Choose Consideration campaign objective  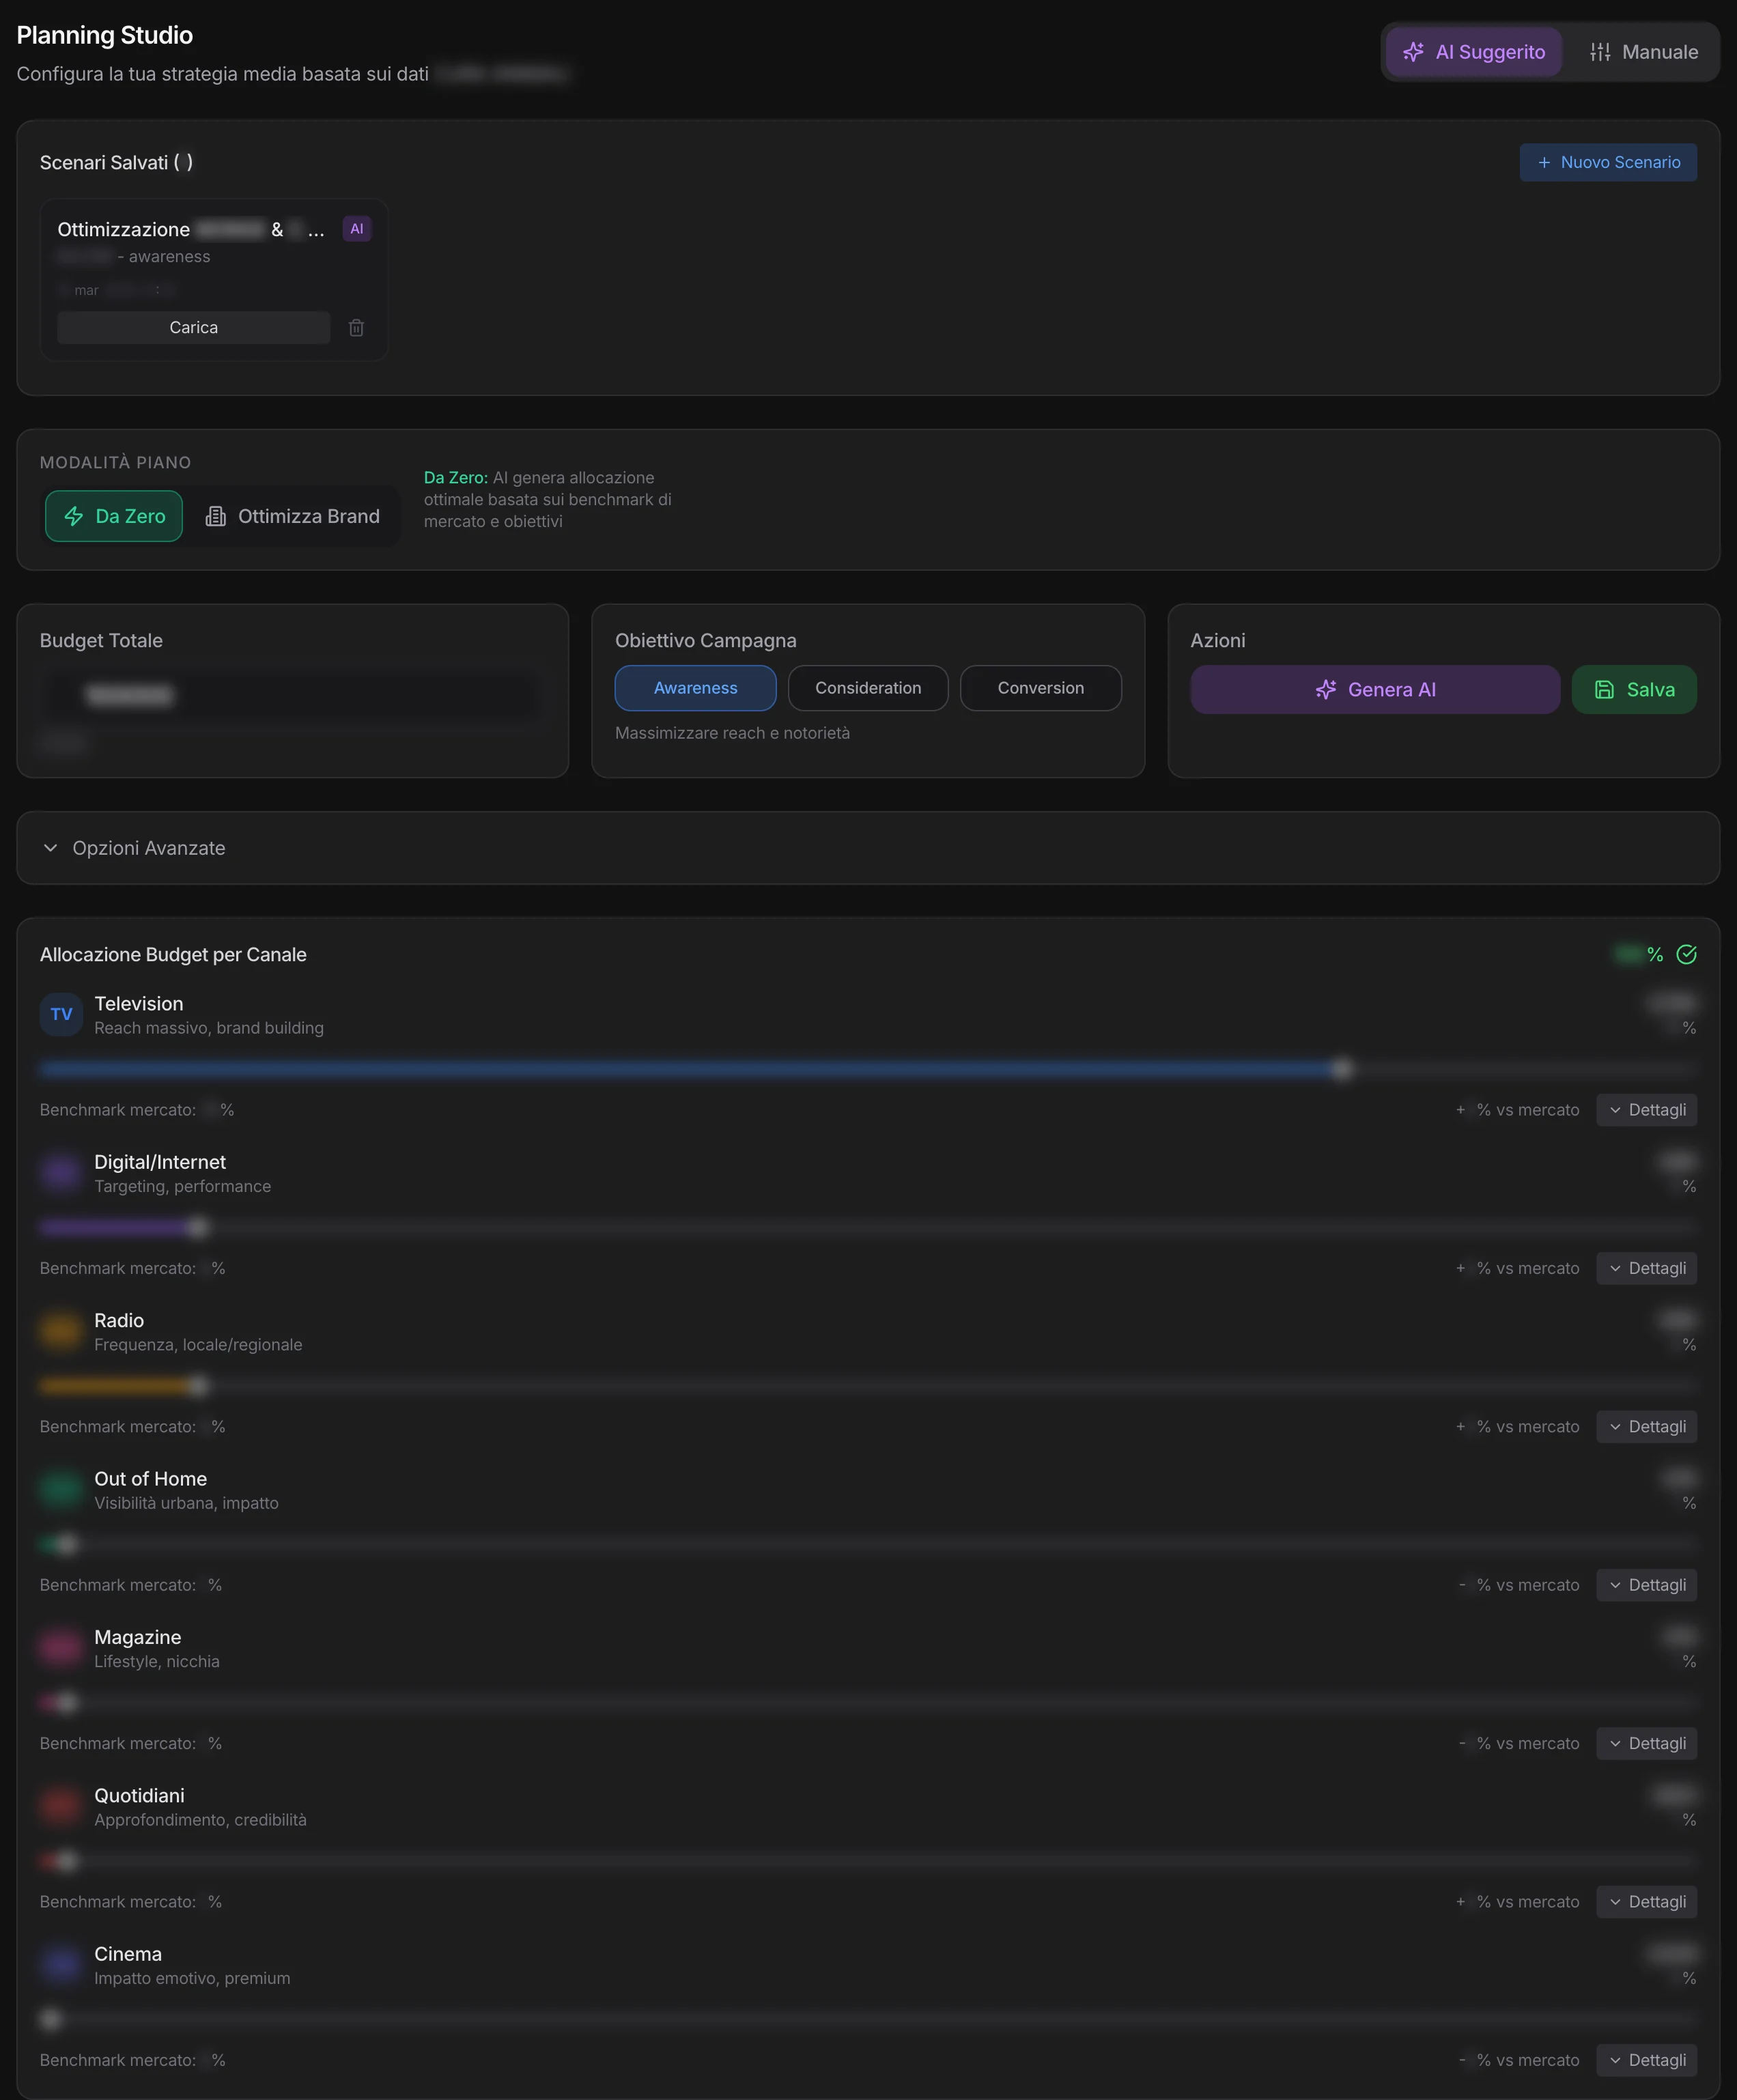point(868,688)
